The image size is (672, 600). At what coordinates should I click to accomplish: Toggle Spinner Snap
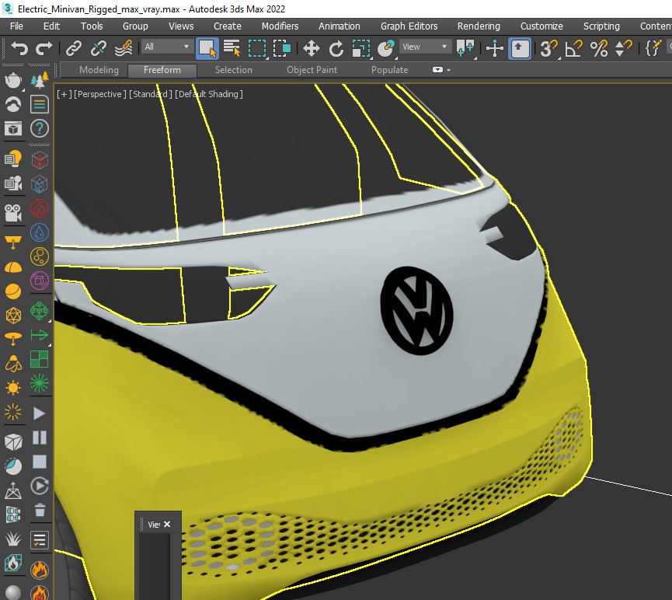(x=624, y=48)
